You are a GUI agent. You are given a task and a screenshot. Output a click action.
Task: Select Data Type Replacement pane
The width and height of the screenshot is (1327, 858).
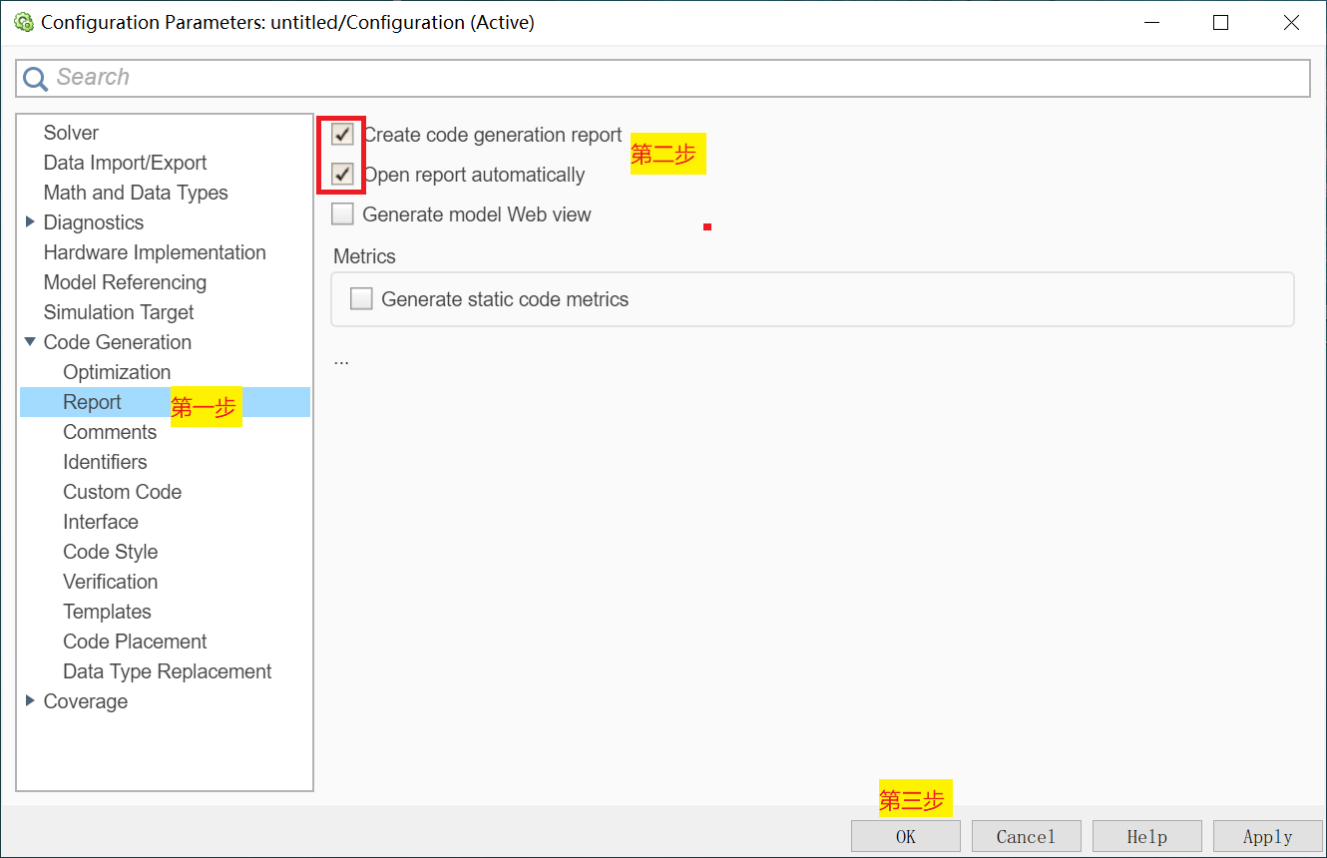[x=167, y=671]
